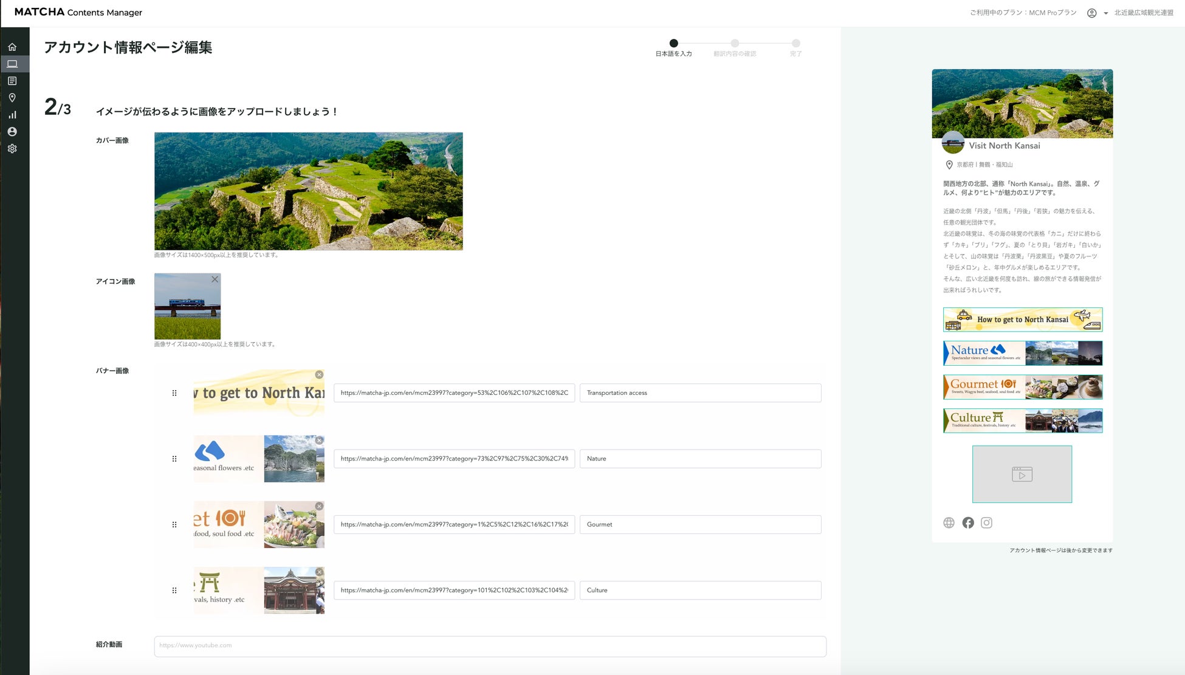
Task: Remove the Nature banner image
Action: pos(319,440)
